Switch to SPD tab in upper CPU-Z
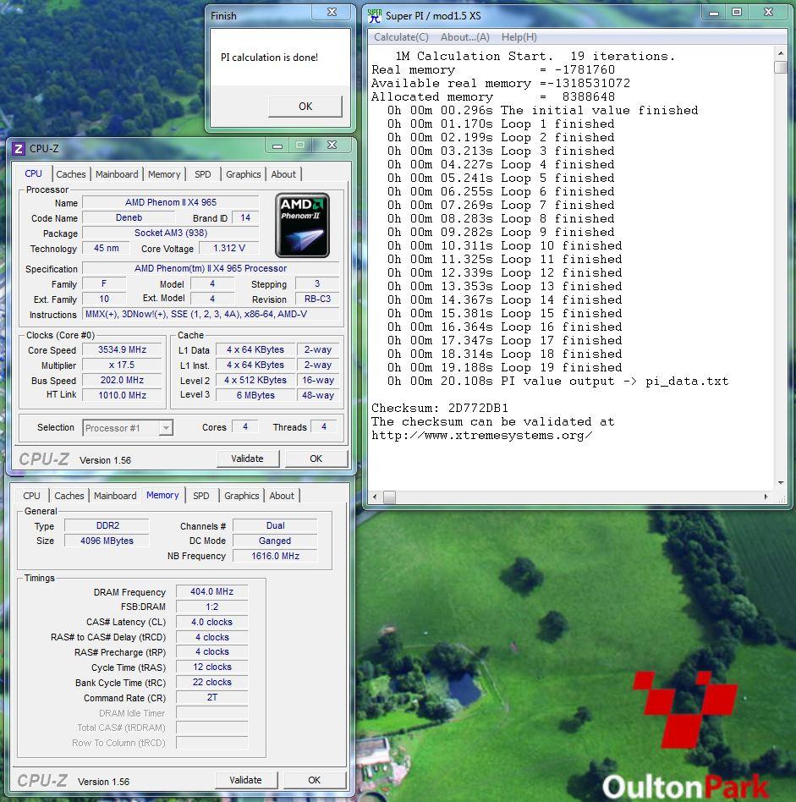Screen dimensions: 796x802 202,174
